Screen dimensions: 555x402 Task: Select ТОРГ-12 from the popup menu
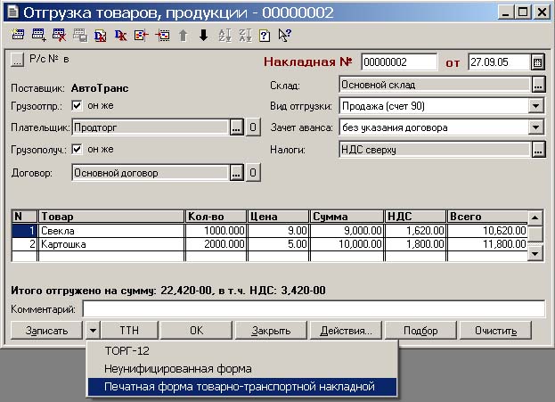242,350
